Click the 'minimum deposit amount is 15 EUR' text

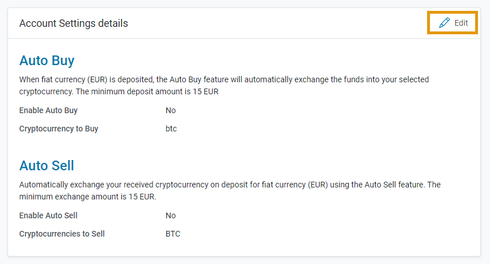(x=155, y=91)
